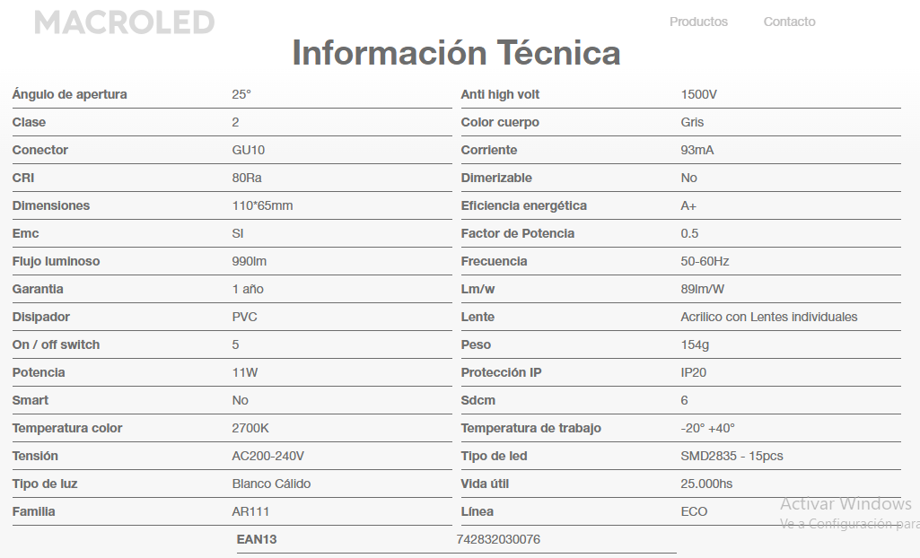Select the 1500V anti high volt value
This screenshot has width=920, height=558.
click(699, 94)
